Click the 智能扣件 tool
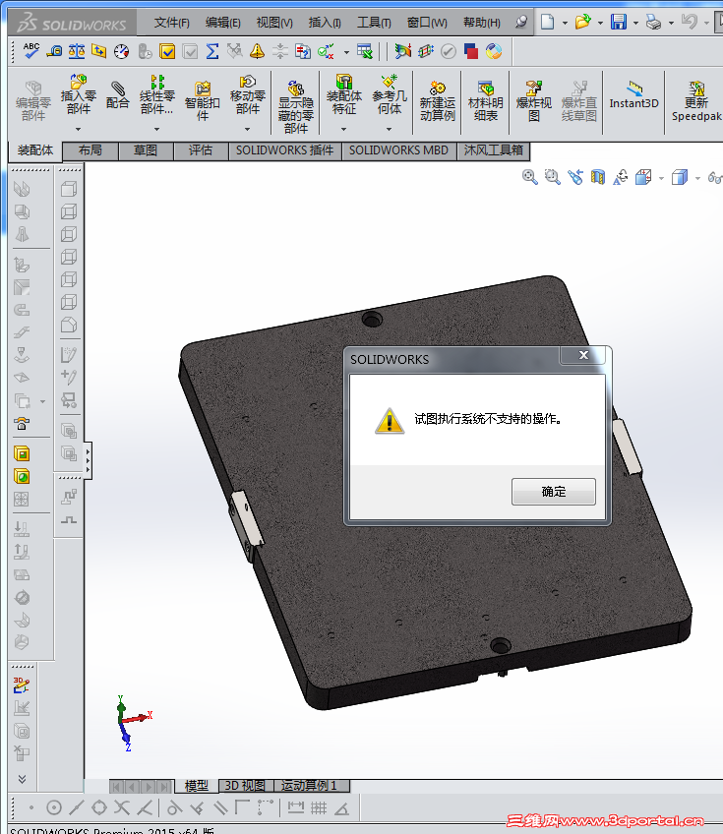Screen dimensions: 723x834 [x=203, y=101]
